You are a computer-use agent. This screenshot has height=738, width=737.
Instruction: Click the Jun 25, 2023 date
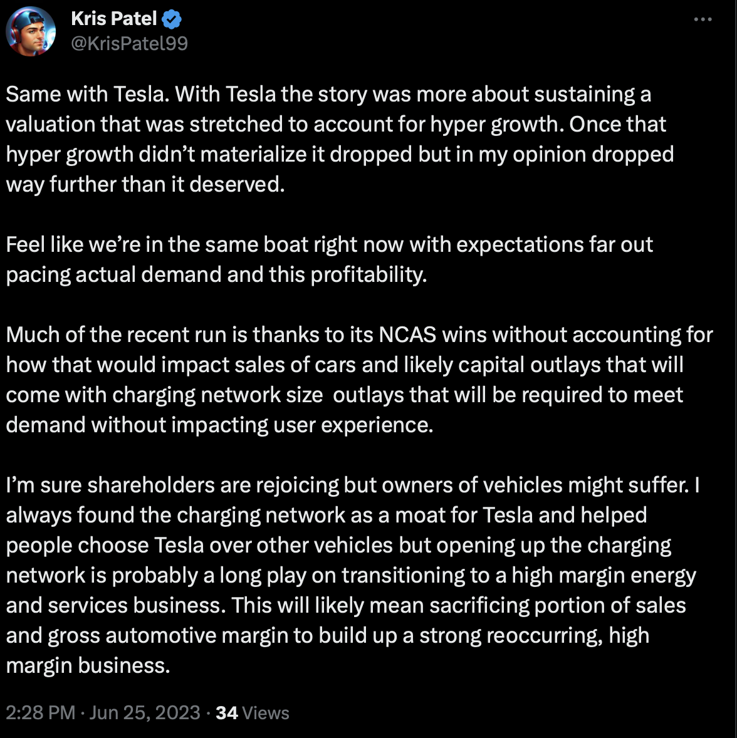pos(145,713)
